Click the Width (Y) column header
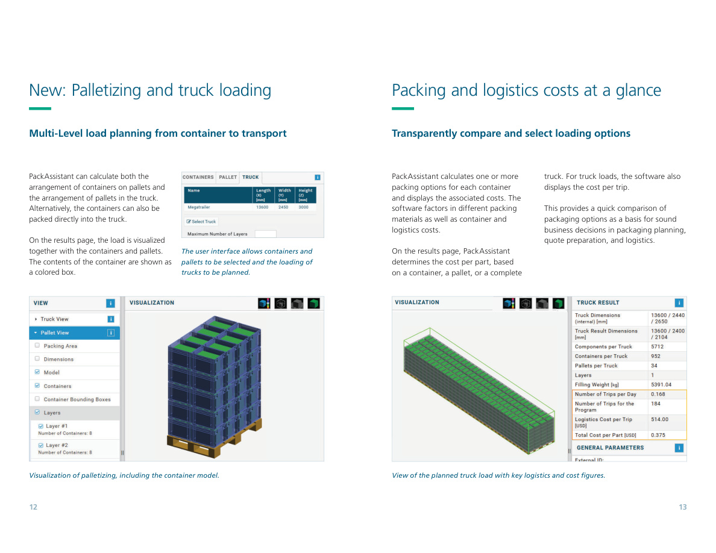The width and height of the screenshot is (716, 553). pos(286,195)
